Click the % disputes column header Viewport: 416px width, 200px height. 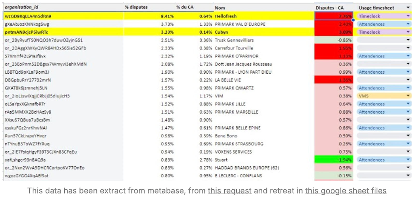136,7
